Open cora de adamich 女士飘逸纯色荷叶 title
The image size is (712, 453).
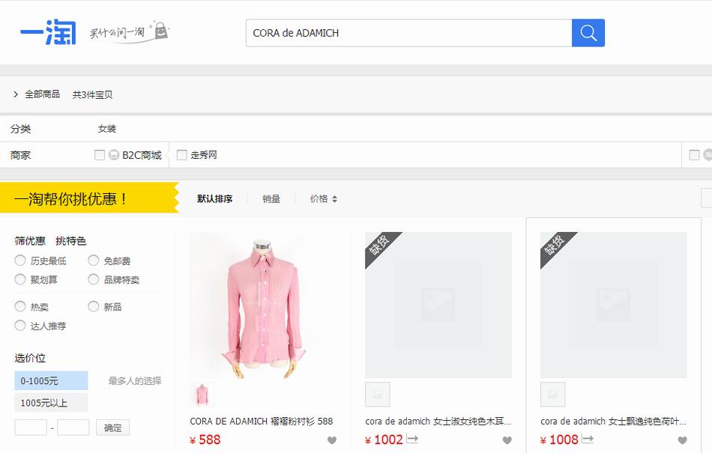coord(614,422)
